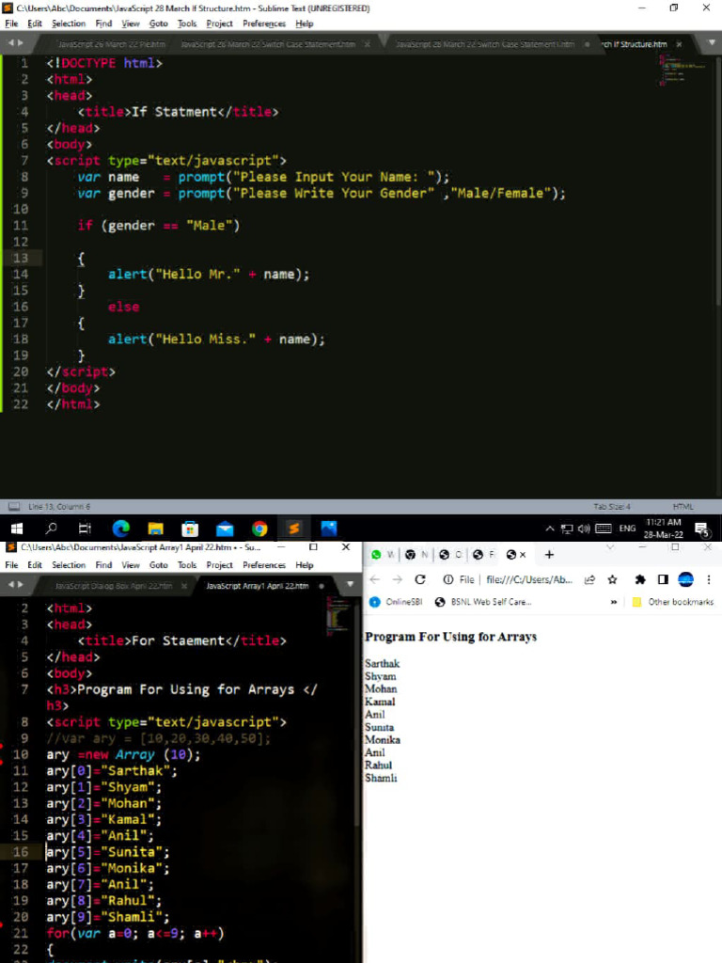Click the share icon in Chrome's address bar
Image resolution: width=722 pixels, height=963 pixels.
(589, 579)
